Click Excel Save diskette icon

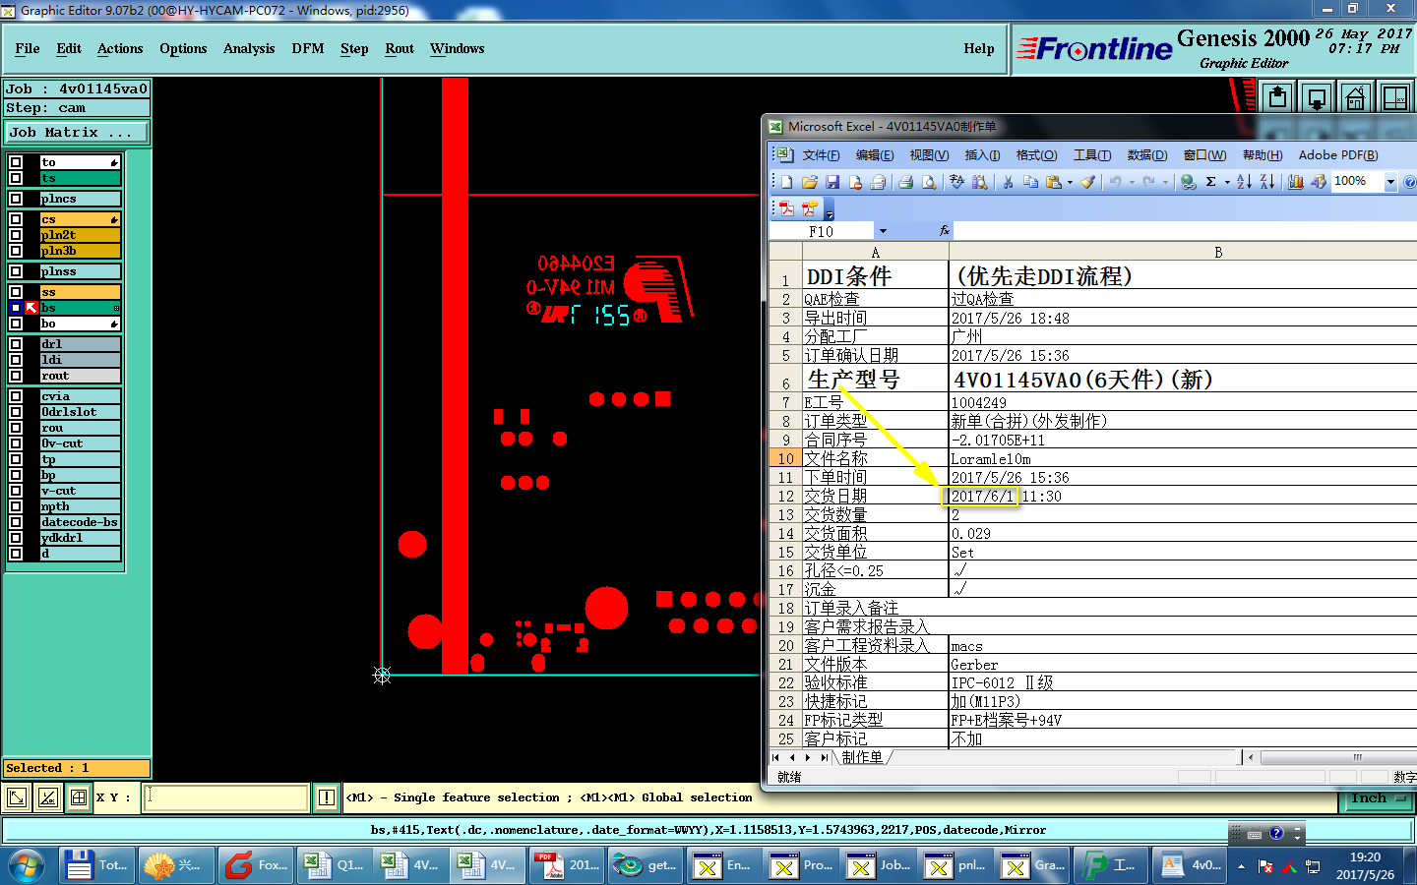832,182
